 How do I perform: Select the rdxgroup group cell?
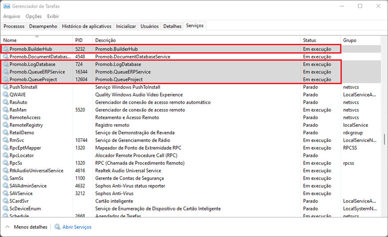click(353, 132)
